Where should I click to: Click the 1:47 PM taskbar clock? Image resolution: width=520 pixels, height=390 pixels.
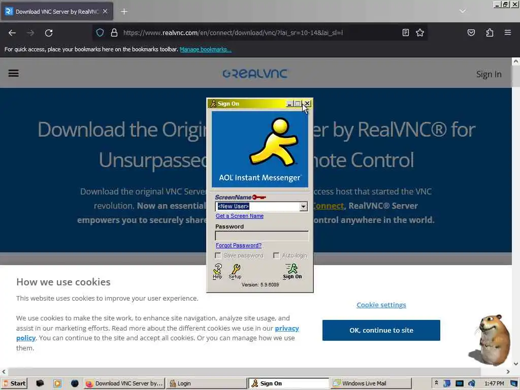494,383
